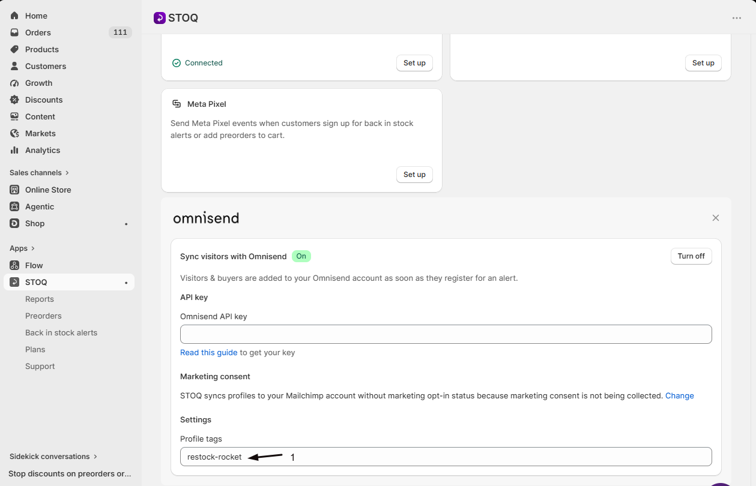
Task: Click the Profile tags input field
Action: tap(446, 457)
